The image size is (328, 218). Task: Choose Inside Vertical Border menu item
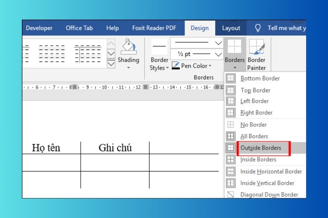(x=265, y=183)
